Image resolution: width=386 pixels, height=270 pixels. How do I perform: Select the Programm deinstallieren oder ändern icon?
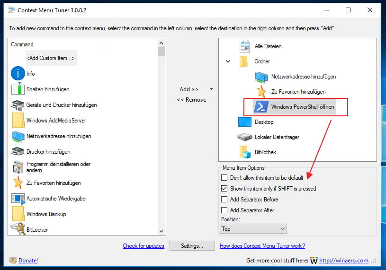(x=18, y=167)
